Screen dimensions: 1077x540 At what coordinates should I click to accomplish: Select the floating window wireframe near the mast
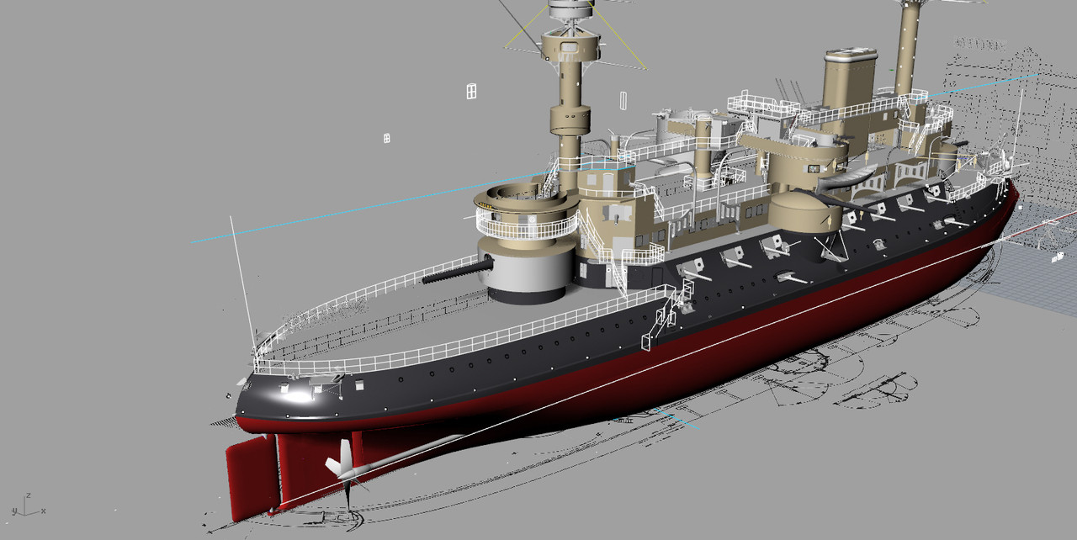[471, 91]
